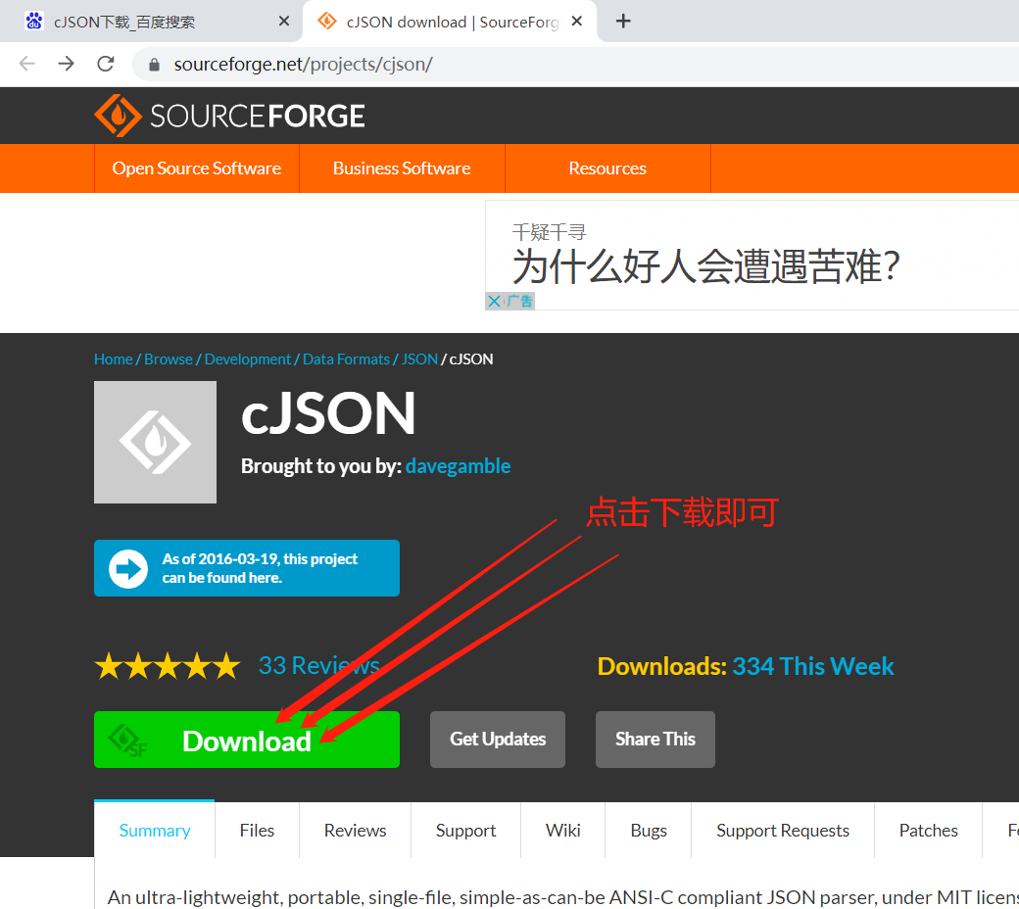1019x909 pixels.
Task: Open the Patches tab
Action: 928,831
